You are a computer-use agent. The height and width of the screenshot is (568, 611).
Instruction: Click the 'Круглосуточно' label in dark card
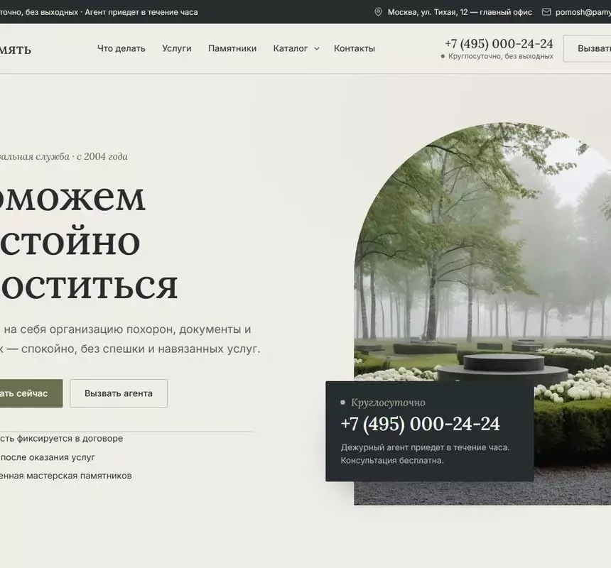388,403
